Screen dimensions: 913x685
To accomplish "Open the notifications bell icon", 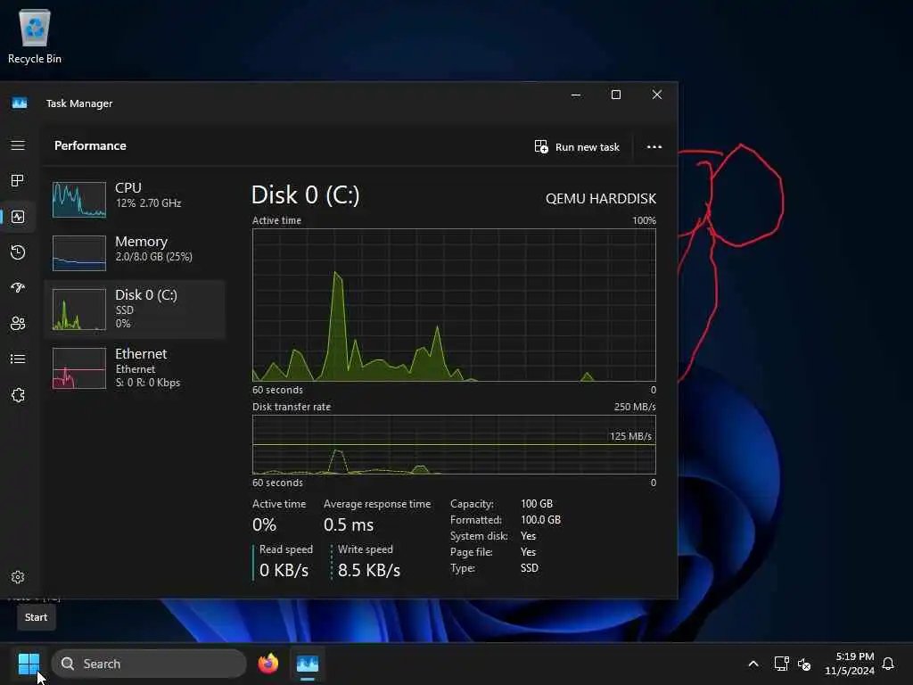I will [888, 664].
